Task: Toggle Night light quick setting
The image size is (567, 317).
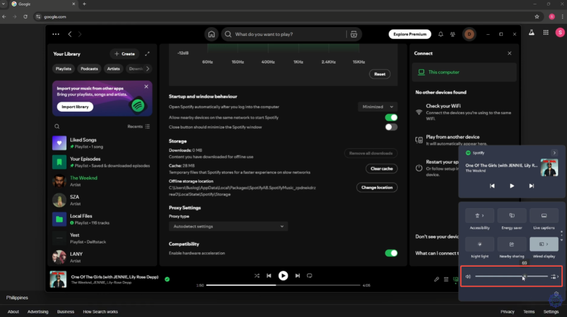Action: click(480, 244)
